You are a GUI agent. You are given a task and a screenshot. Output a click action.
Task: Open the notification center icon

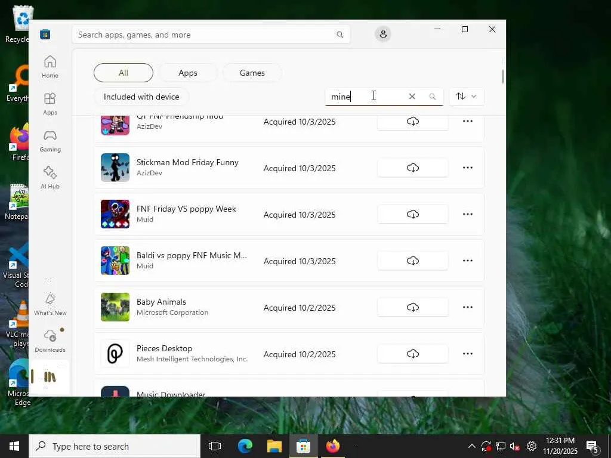pos(592,446)
